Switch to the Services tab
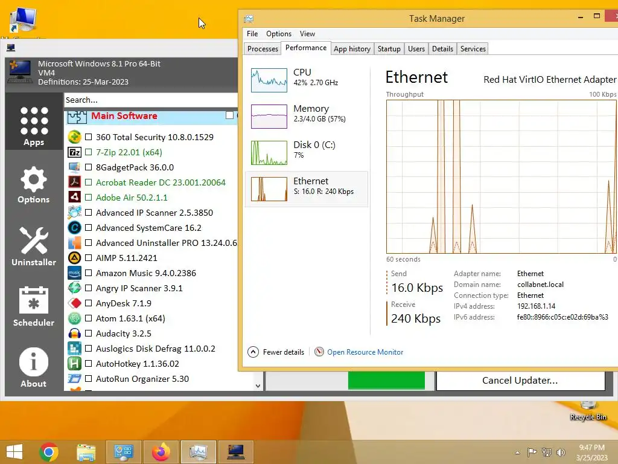The height and width of the screenshot is (464, 618). click(473, 49)
